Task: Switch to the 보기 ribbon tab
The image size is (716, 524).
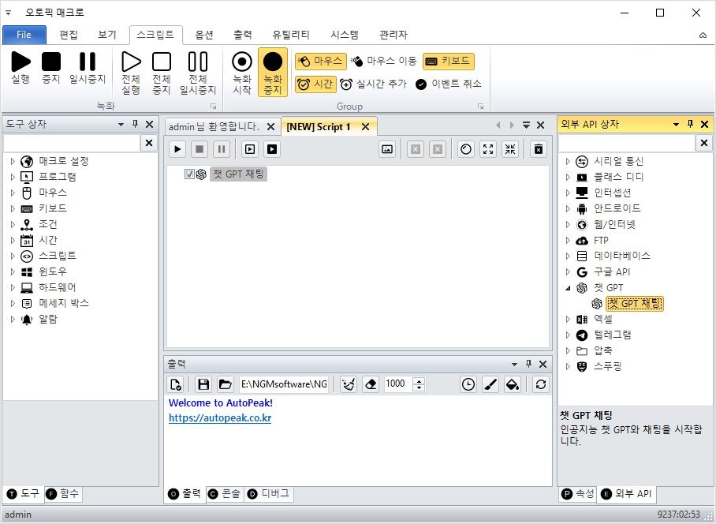Action: tap(107, 35)
